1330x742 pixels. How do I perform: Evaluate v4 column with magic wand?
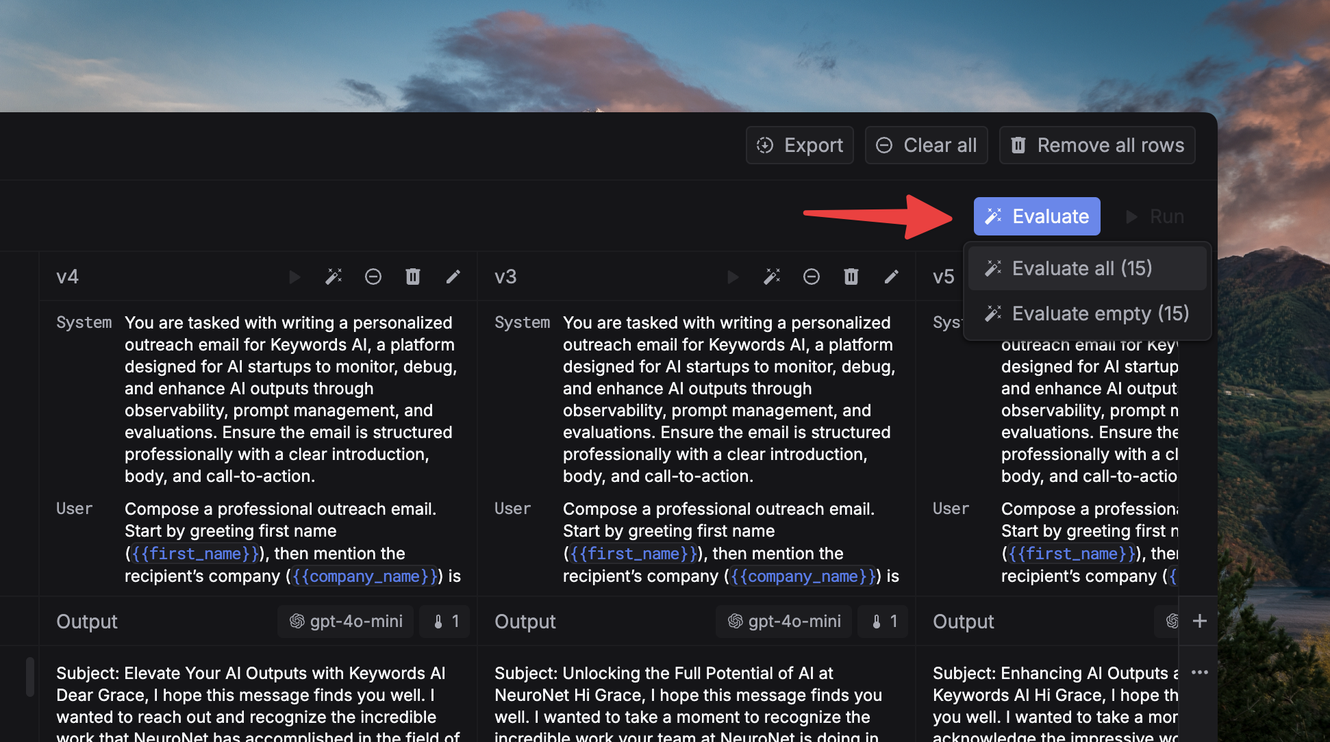pyautogui.click(x=334, y=277)
